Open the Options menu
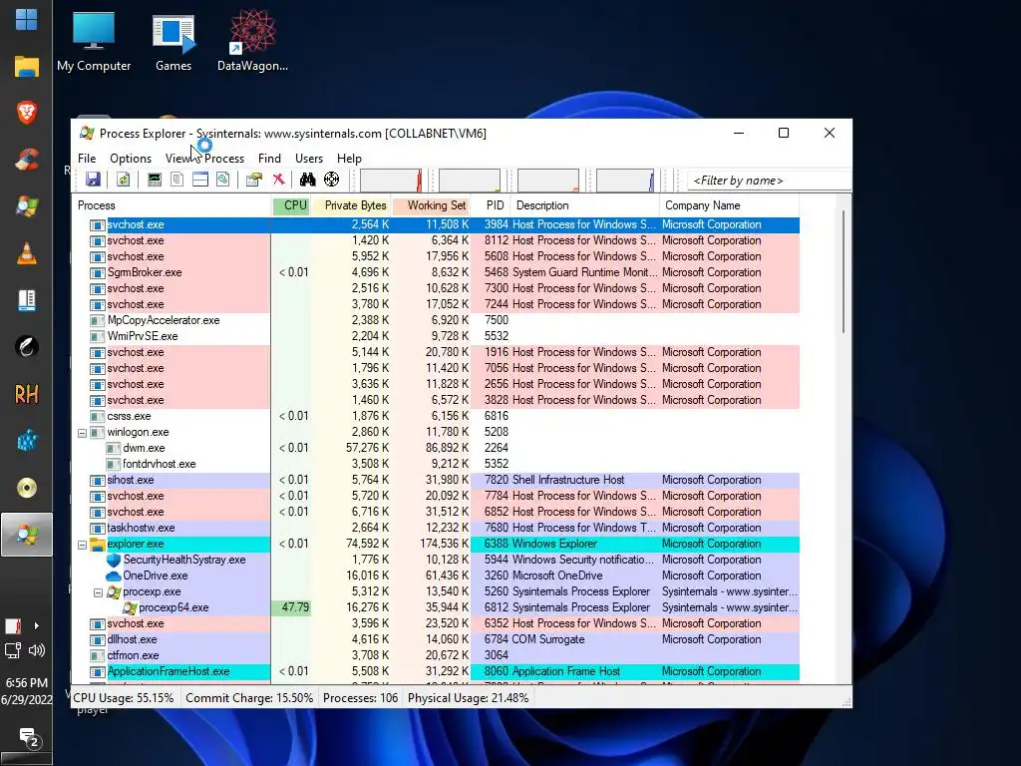This screenshot has height=766, width=1021. [131, 159]
